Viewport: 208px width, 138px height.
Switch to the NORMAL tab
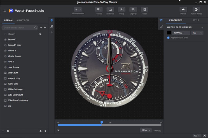[x=8, y=20]
